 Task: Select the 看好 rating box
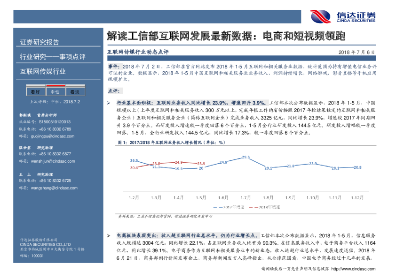pyautogui.click(x=35, y=91)
